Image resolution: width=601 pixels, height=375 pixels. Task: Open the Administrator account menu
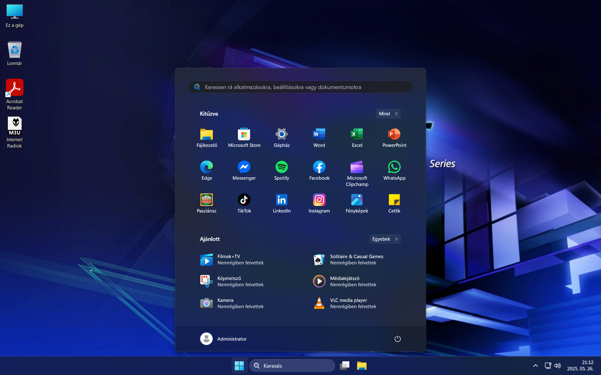coord(223,338)
